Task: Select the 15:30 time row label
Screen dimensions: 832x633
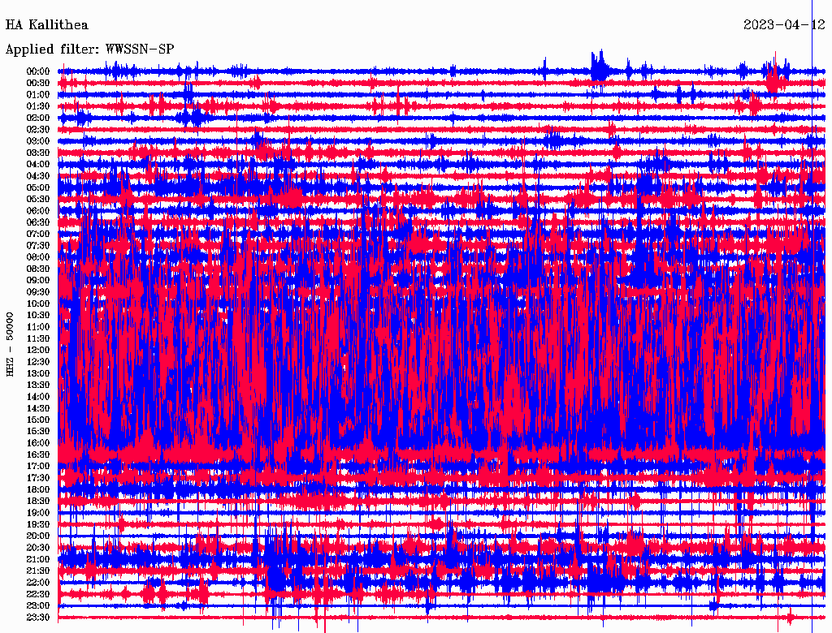Action: coord(38,432)
